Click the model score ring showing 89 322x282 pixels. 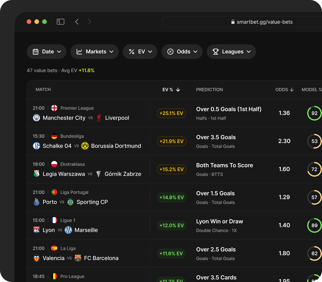(x=314, y=225)
